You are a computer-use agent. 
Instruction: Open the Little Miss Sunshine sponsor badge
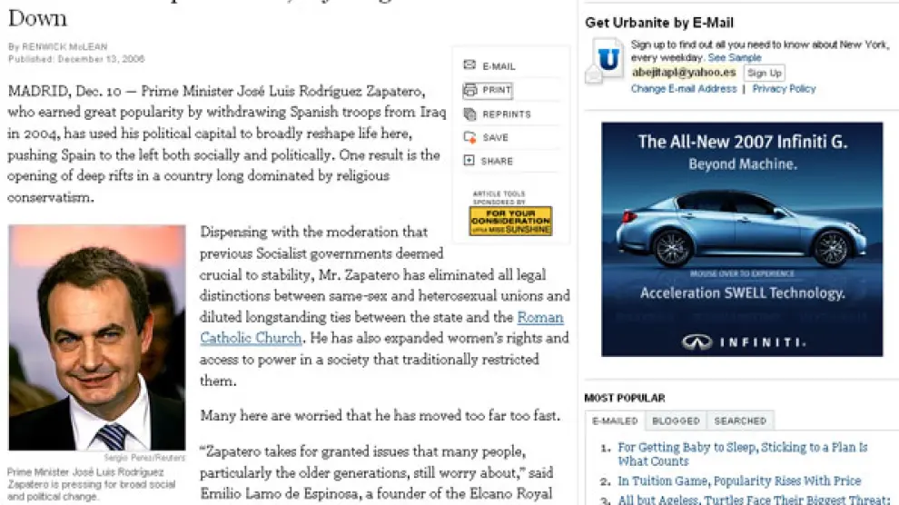tap(510, 221)
